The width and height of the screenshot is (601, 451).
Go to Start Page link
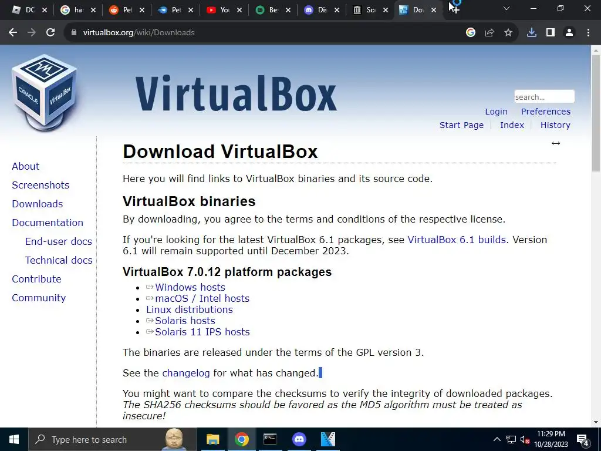point(461,125)
